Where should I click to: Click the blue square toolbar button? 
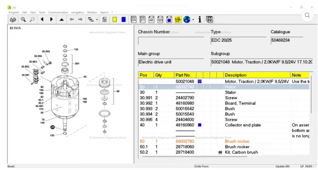click(x=123, y=20)
